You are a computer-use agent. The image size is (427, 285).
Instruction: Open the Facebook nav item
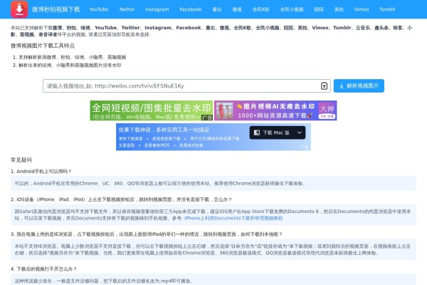coord(190,9)
